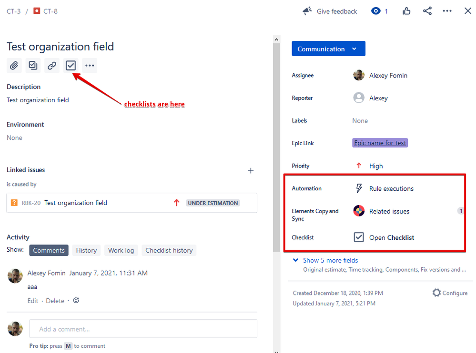Switch to the Work log tab
This screenshot has width=476, height=353.
pyautogui.click(x=121, y=250)
